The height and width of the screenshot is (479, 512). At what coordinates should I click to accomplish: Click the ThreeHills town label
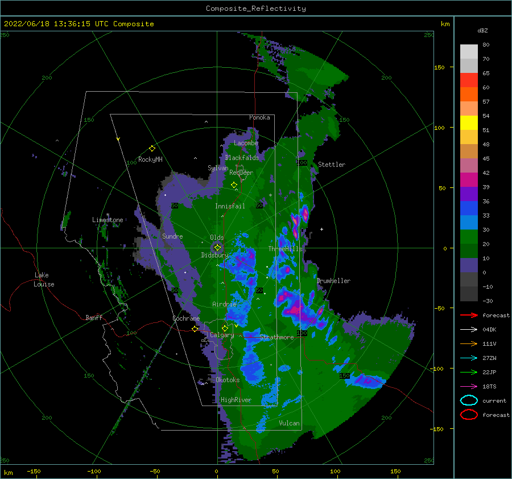tap(285, 249)
